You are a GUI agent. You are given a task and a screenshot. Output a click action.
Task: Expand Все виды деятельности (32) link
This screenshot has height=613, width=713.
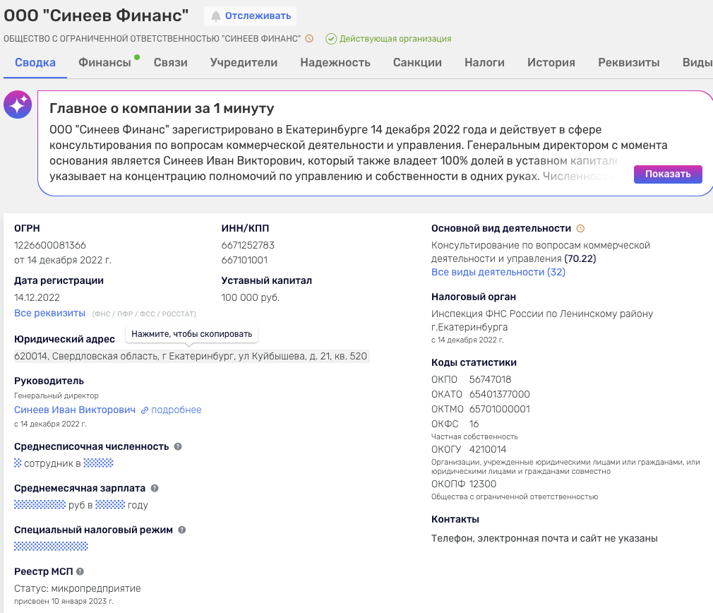[498, 272]
